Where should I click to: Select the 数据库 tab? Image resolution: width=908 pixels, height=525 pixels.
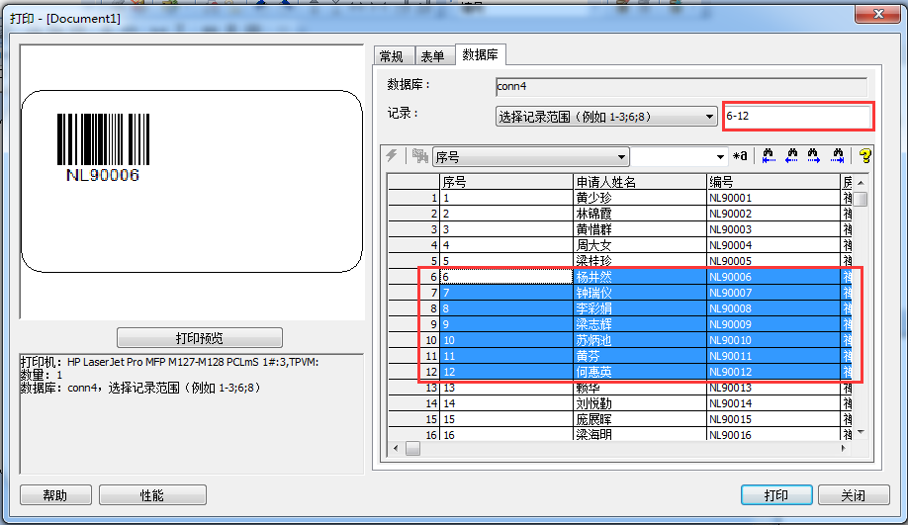point(481,54)
